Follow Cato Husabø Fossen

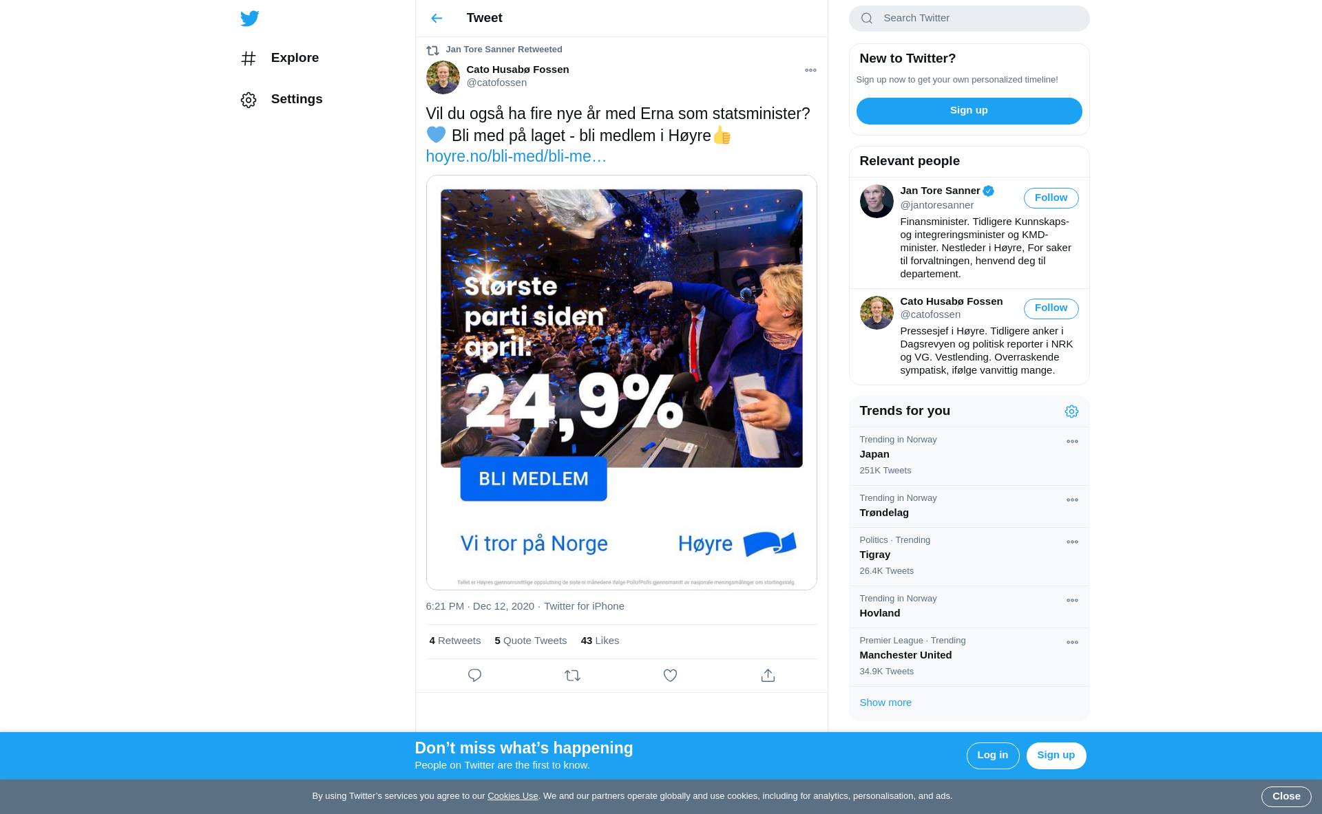point(1051,308)
